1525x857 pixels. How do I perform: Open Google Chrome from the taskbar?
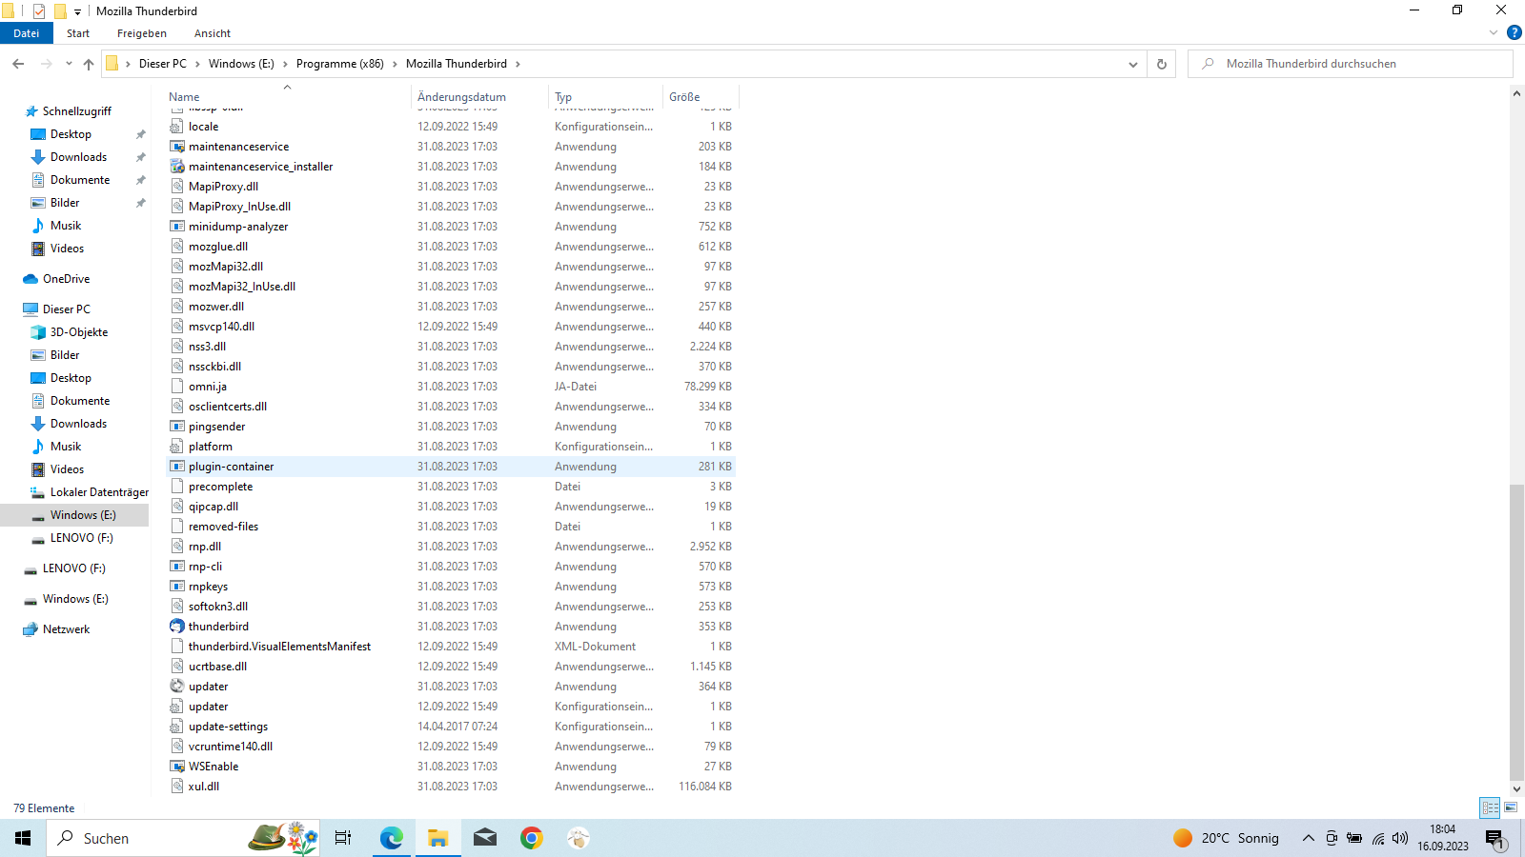(532, 838)
